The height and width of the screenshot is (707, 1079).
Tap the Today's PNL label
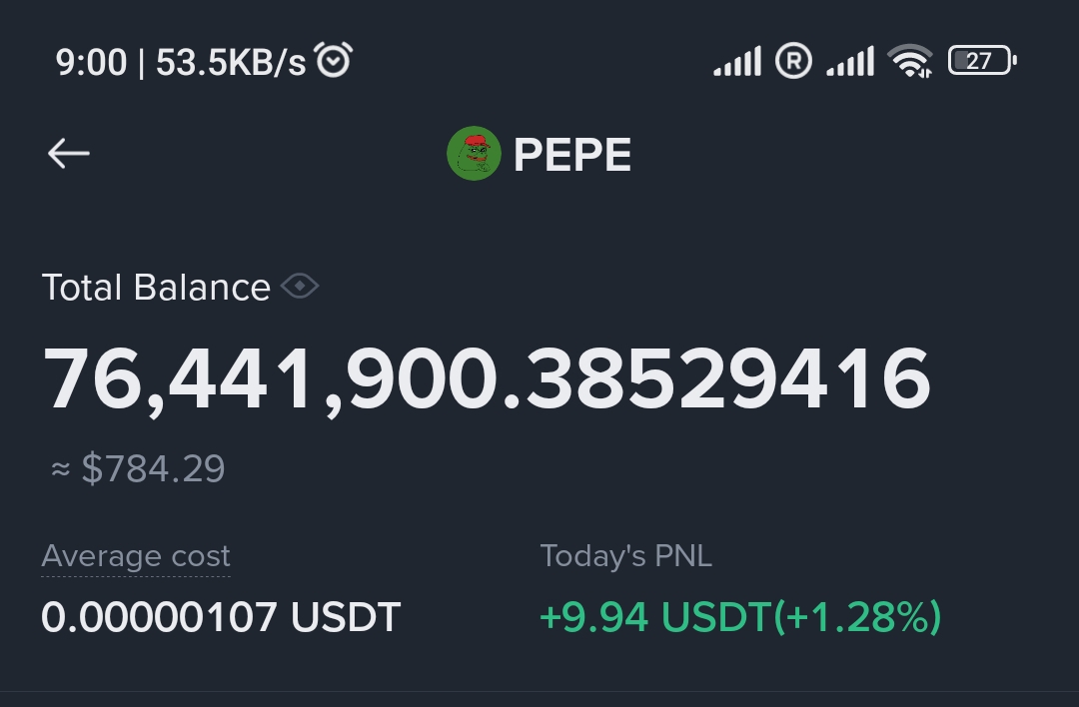tap(626, 555)
